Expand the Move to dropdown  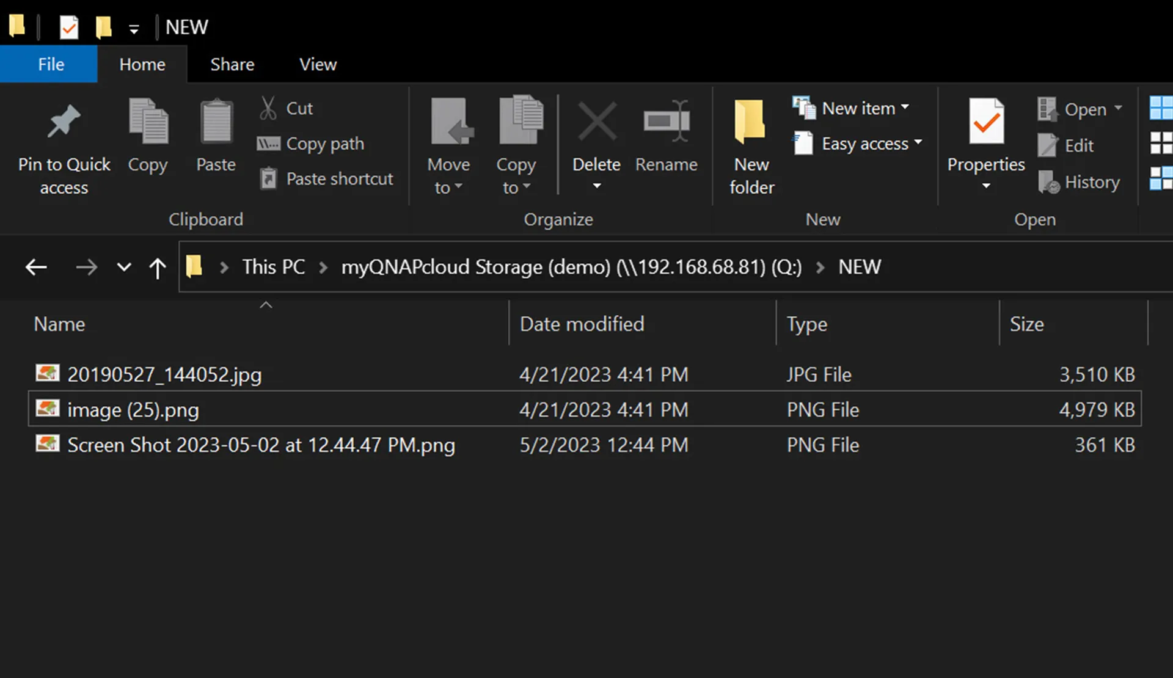tap(448, 177)
